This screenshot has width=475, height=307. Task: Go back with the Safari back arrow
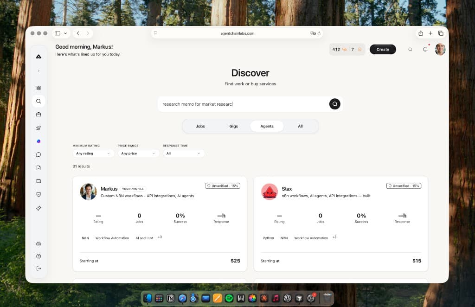tap(78, 33)
